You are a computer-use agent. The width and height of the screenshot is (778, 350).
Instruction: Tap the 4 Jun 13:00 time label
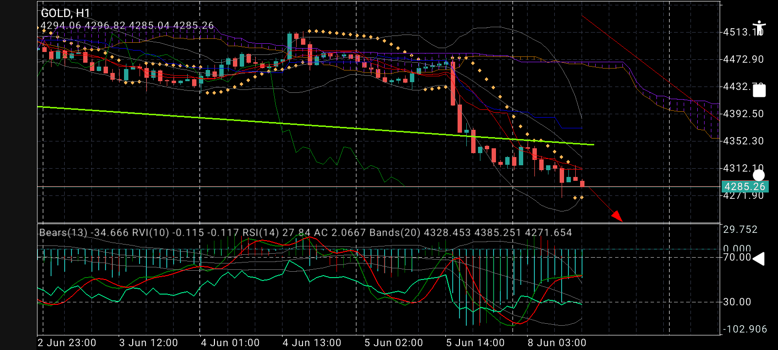tap(312, 343)
